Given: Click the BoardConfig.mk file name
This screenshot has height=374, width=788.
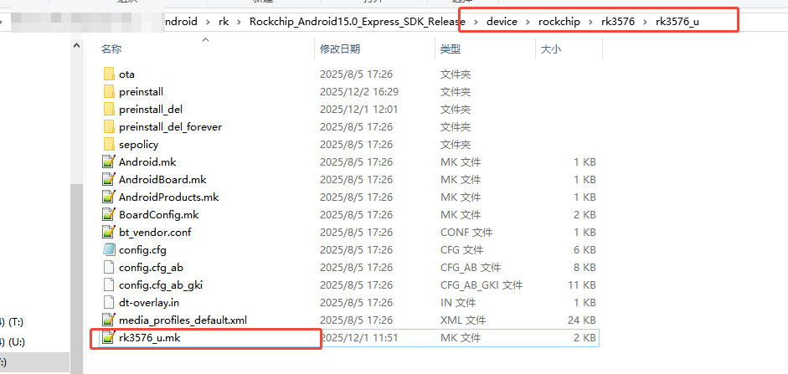Looking at the screenshot, I should click(159, 215).
